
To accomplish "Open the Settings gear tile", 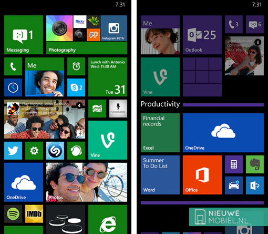I will pyautogui.click(x=34, y=151).
